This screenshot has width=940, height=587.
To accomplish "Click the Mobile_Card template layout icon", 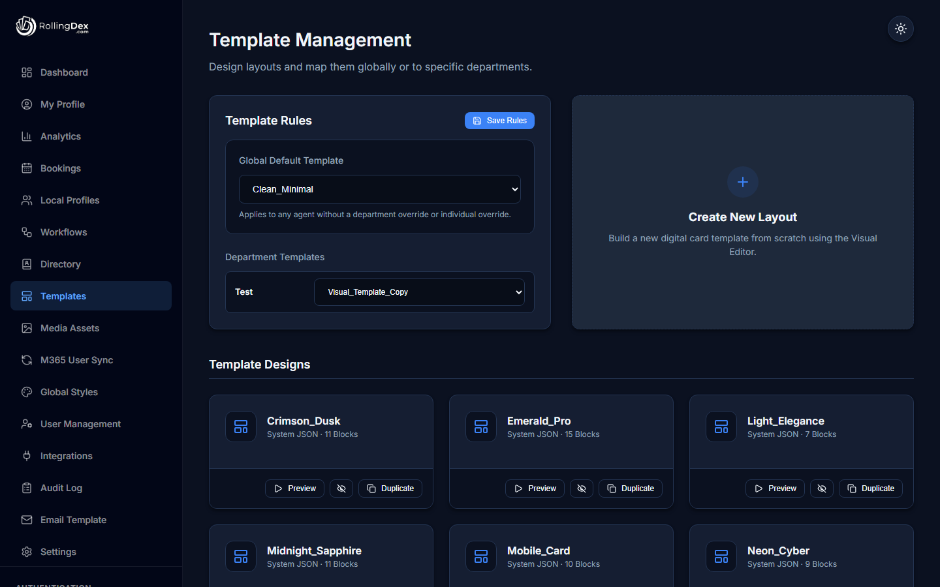I will coord(481,556).
